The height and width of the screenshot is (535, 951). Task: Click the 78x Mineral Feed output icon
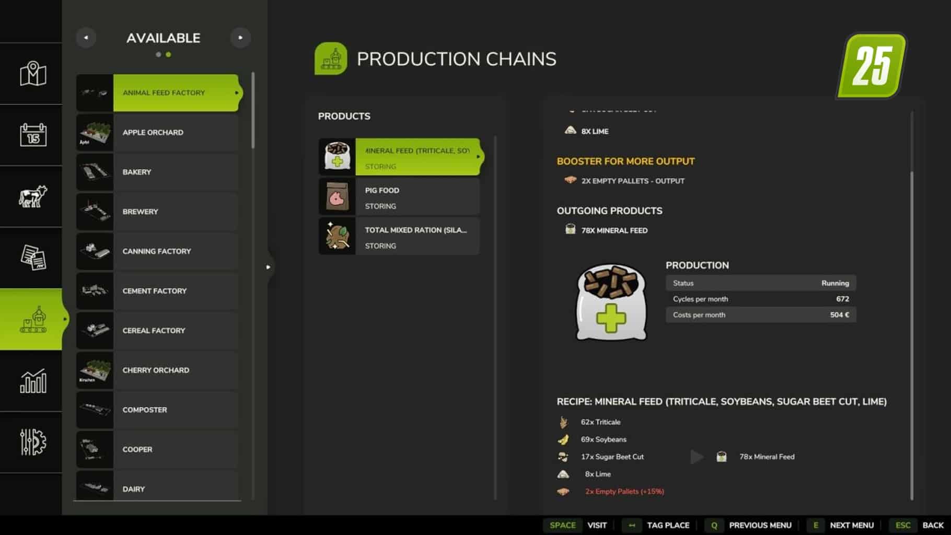570,229
